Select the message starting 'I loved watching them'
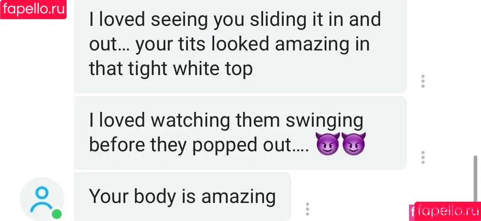481x221 pixels. (x=240, y=132)
